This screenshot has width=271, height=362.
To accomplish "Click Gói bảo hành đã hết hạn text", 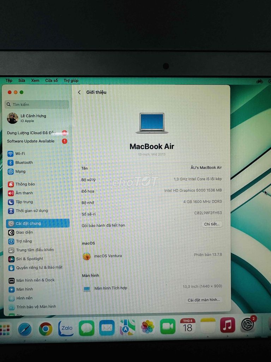I will 103,225.
